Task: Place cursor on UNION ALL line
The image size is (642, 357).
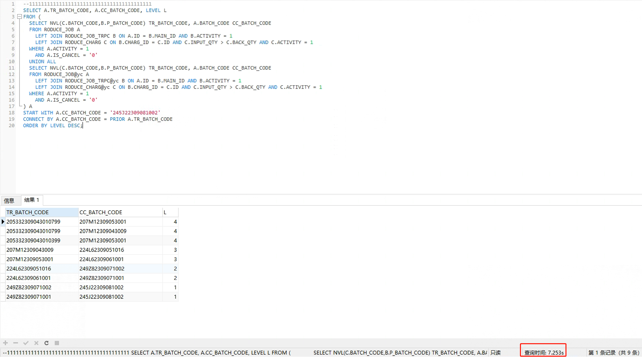Action: point(42,62)
